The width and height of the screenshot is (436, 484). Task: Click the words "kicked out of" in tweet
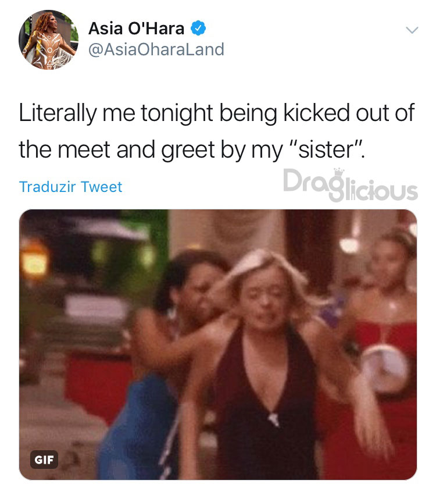(x=349, y=113)
